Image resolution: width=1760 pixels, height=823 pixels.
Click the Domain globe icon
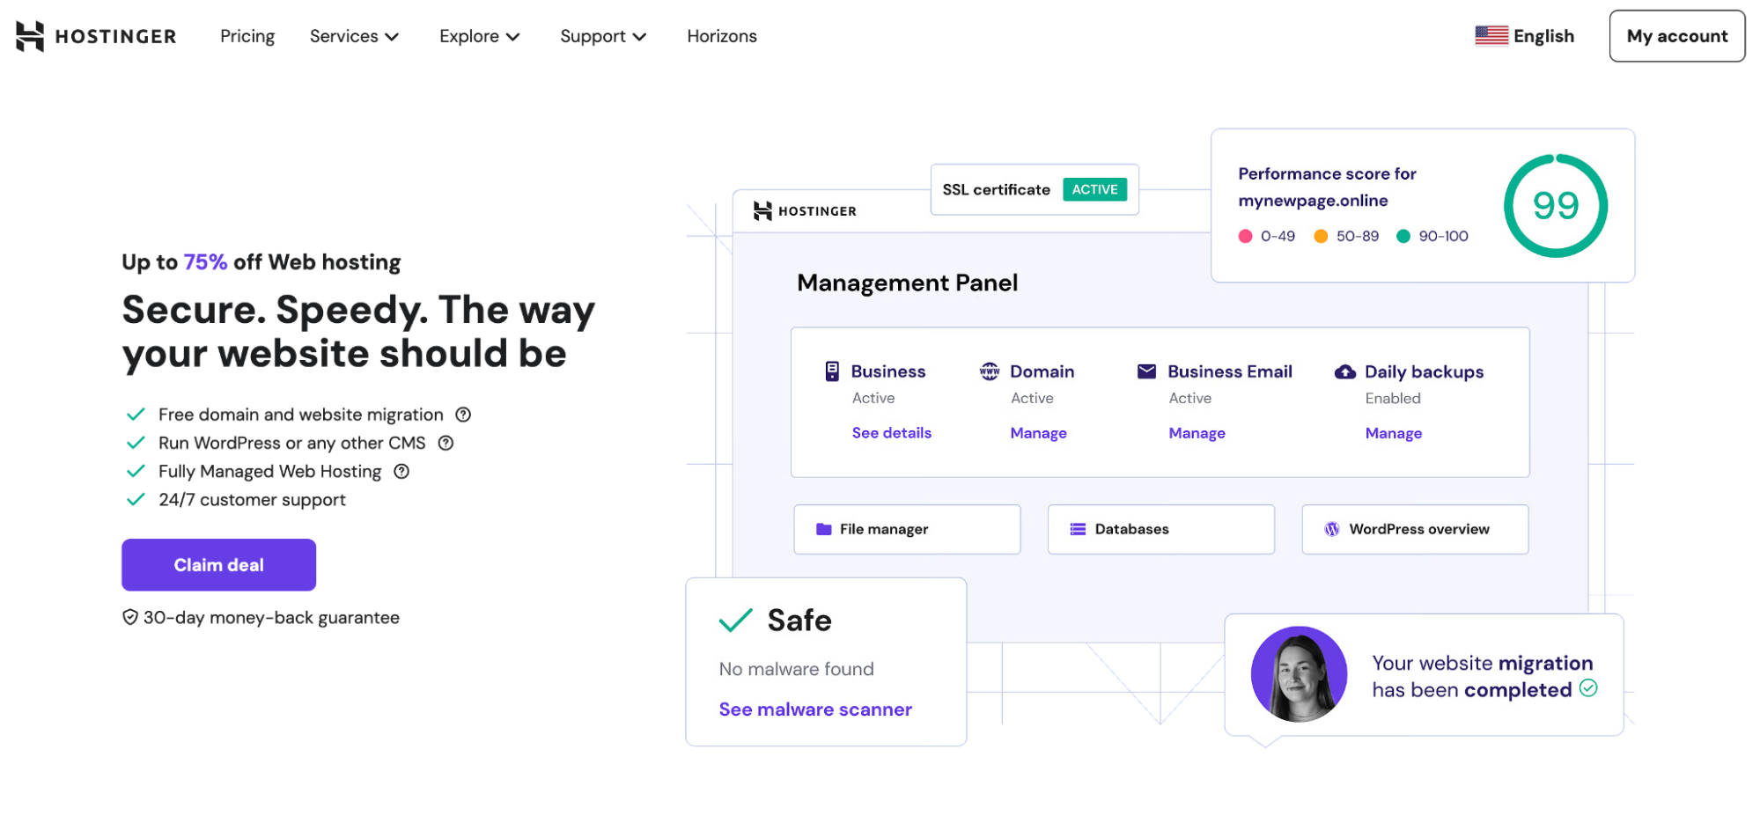click(989, 371)
